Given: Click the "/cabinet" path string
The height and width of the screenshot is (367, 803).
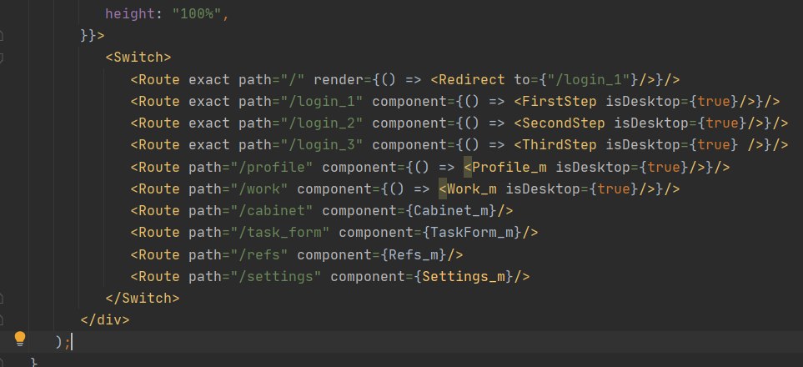Looking at the screenshot, I should [x=272, y=211].
